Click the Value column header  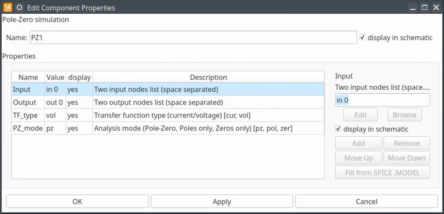(55, 77)
